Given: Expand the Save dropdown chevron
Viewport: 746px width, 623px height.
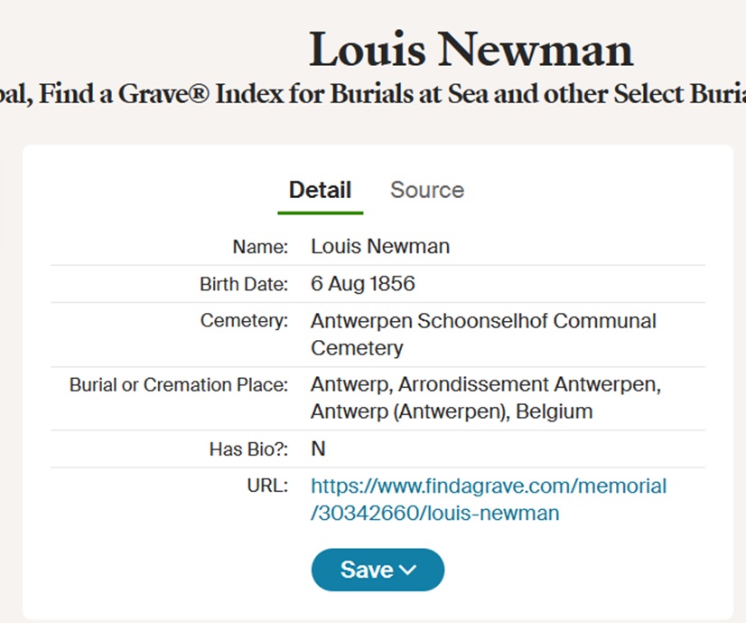Looking at the screenshot, I should click(x=408, y=570).
